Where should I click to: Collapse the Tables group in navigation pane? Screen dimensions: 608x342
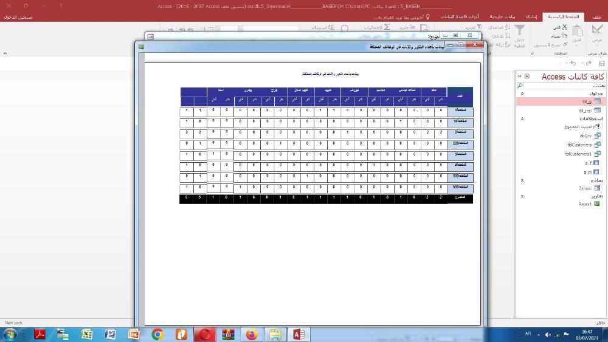coord(522,94)
